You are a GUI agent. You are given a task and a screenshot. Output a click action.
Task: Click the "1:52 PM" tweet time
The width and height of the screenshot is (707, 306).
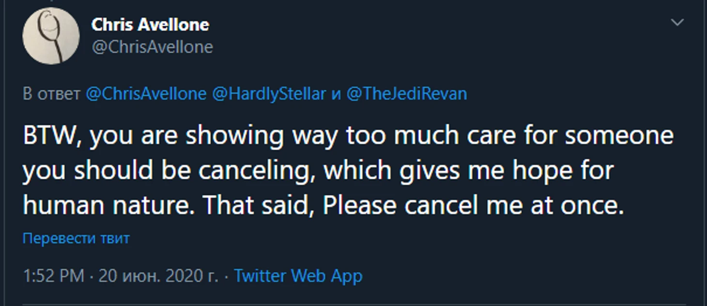(x=54, y=276)
